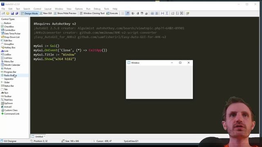Screen dimensions: 262x147
Task: Open the Edit menu
Action: tap(10, 9)
